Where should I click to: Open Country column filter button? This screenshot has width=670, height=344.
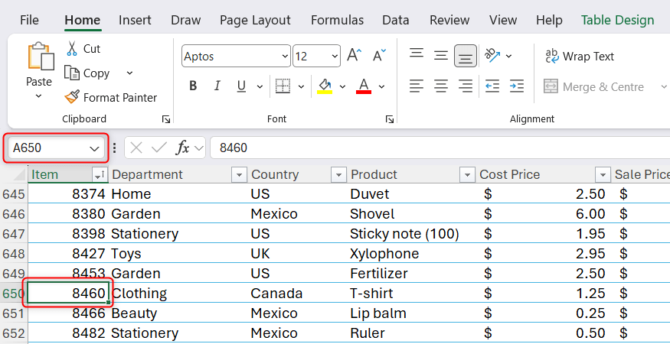(x=338, y=174)
